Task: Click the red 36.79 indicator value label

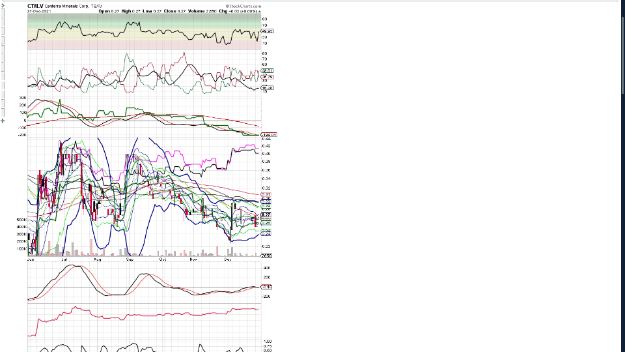Action: pos(267,76)
